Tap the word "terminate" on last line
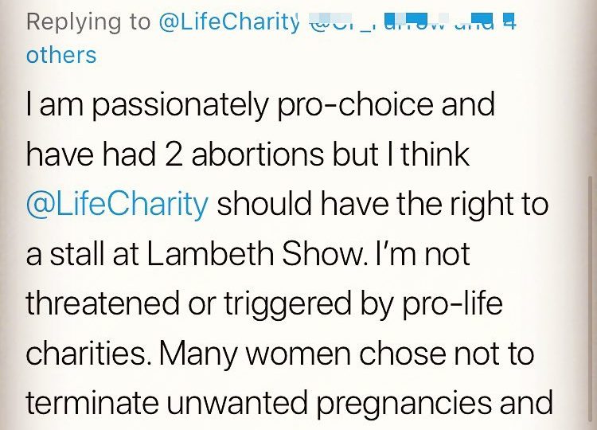The height and width of the screenshot is (430, 597). pyautogui.click(x=92, y=403)
